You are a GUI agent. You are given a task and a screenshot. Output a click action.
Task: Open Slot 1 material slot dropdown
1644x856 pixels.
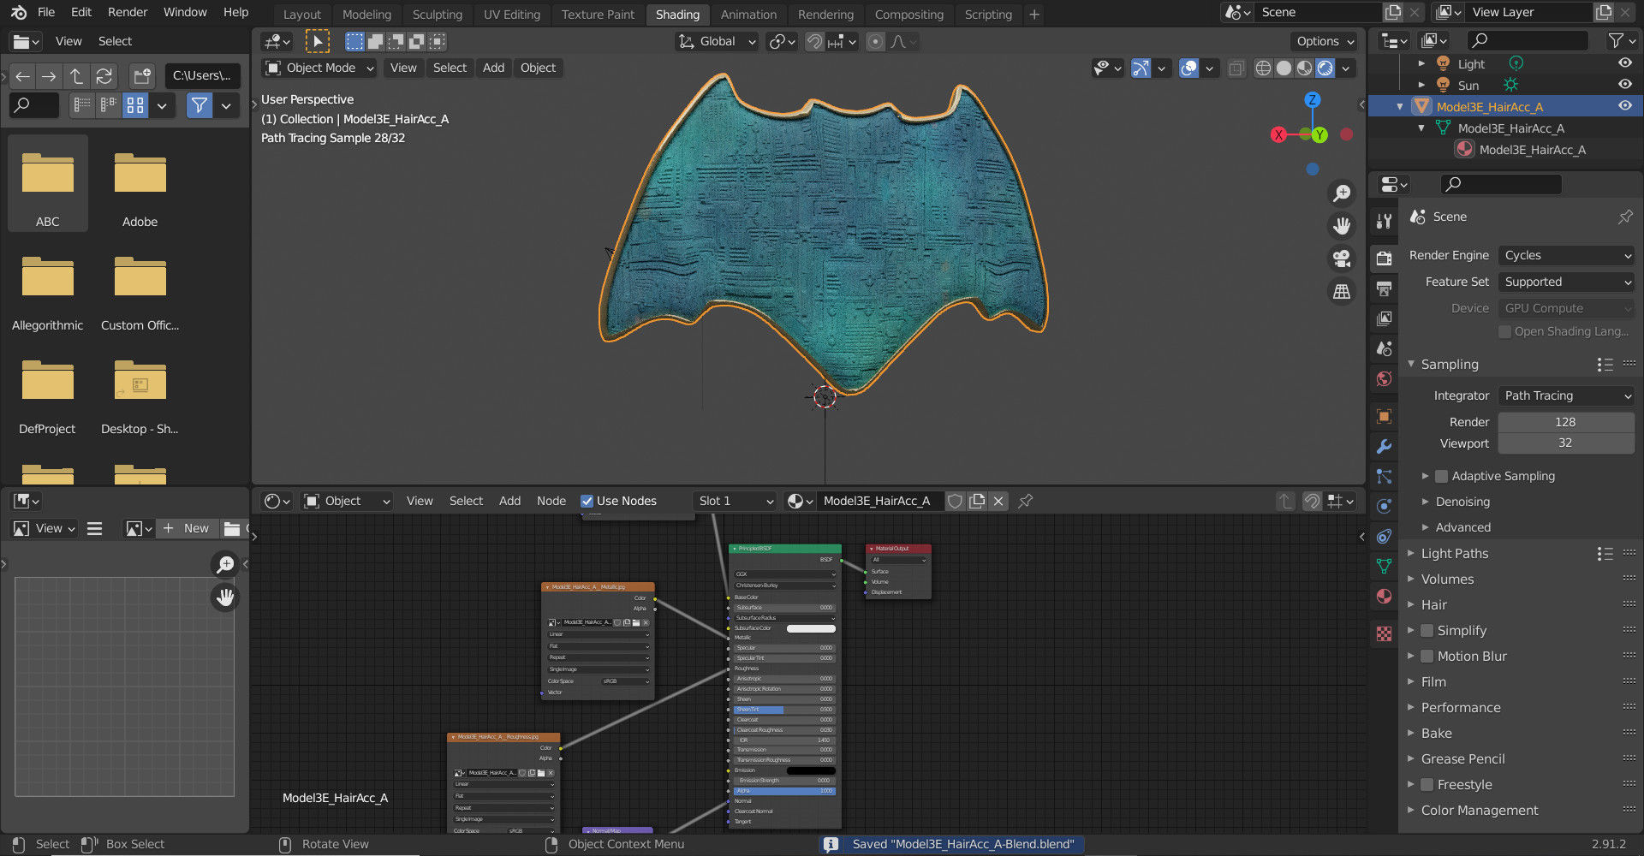(736, 502)
